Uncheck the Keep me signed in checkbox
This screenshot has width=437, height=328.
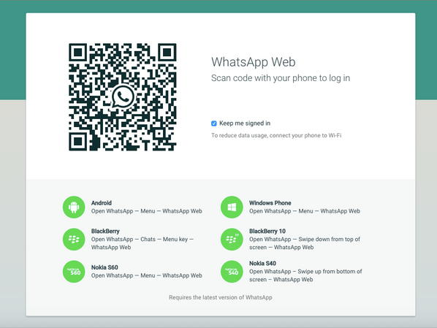[x=214, y=123]
